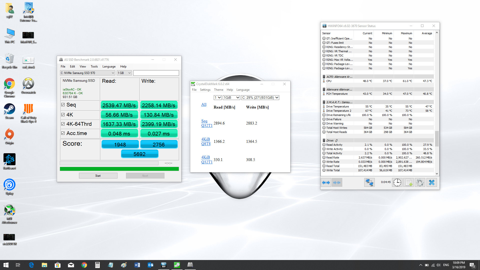Open Windows Start menu
The width and height of the screenshot is (480, 270).
(x=6, y=265)
